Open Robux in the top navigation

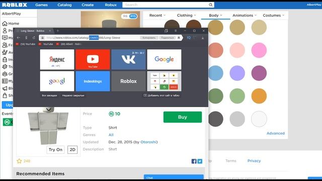click(x=111, y=5)
